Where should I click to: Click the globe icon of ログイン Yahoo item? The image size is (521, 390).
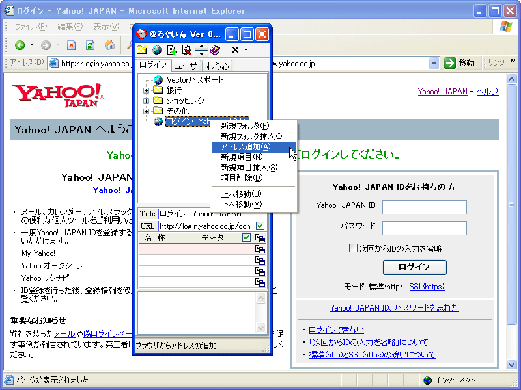[158, 122]
